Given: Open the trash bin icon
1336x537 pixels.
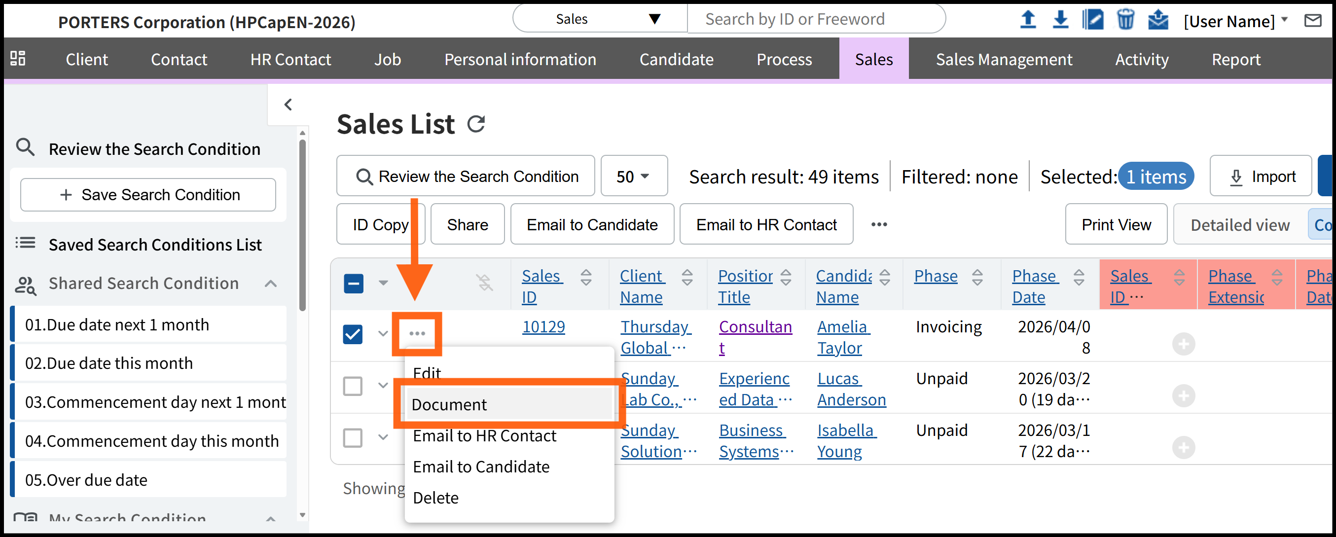Looking at the screenshot, I should pos(1125,20).
